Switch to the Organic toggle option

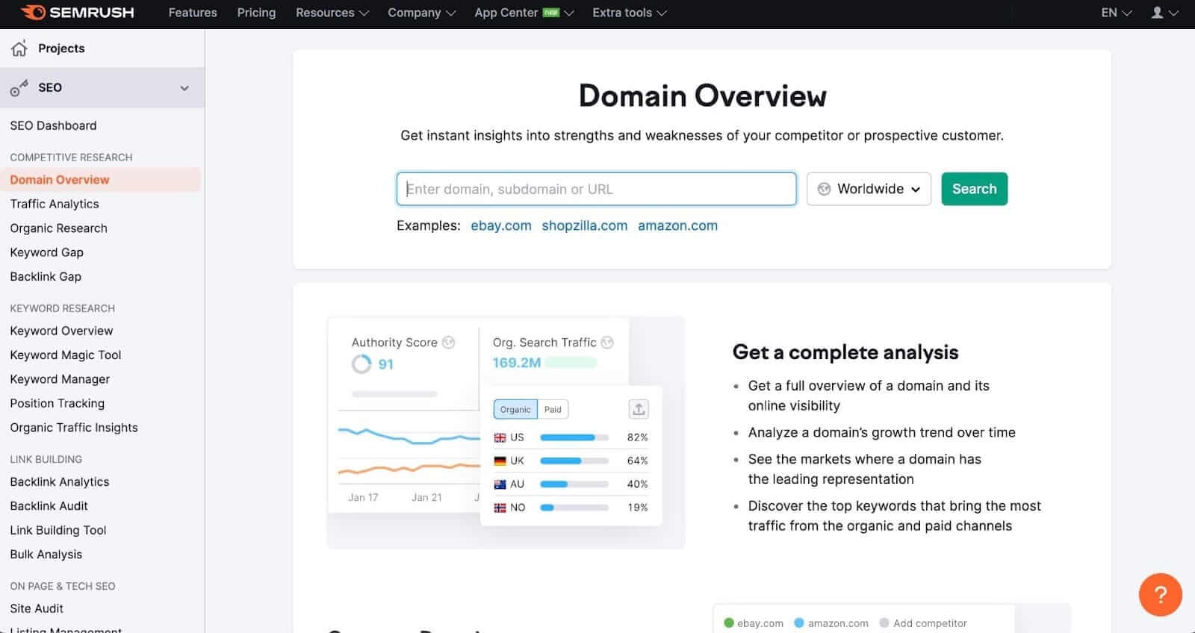[x=515, y=409]
